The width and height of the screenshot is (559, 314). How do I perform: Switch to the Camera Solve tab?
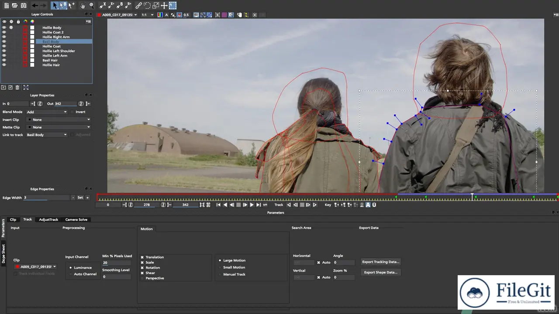pos(76,219)
